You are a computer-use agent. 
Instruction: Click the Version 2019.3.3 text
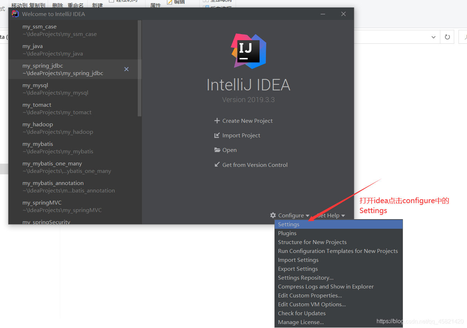point(248,100)
